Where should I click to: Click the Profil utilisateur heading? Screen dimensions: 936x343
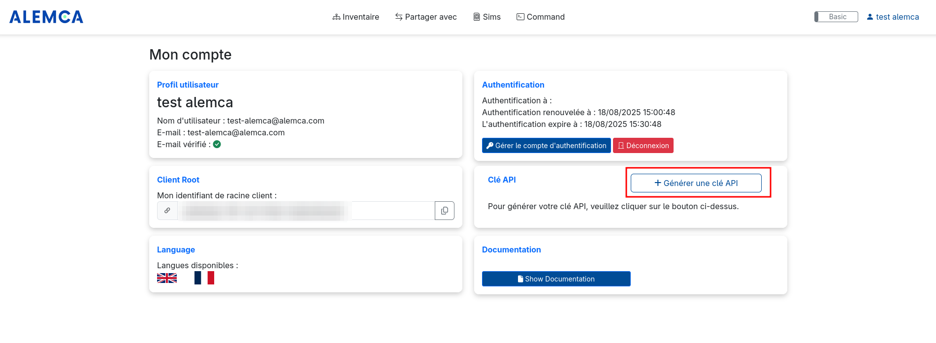click(x=188, y=85)
